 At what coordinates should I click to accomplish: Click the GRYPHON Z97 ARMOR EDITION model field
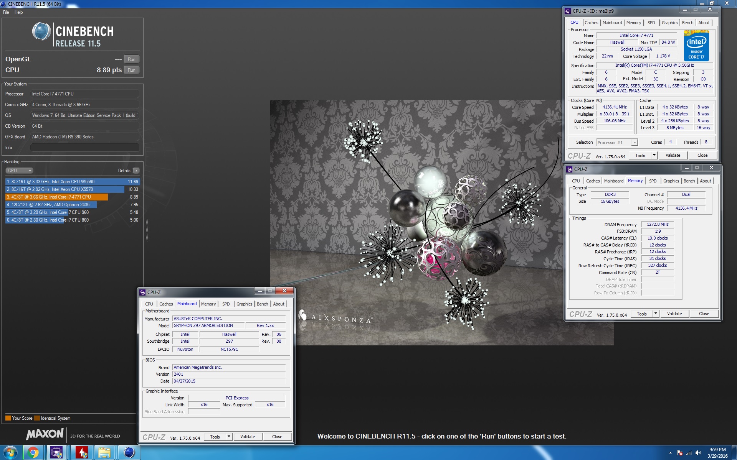click(208, 325)
